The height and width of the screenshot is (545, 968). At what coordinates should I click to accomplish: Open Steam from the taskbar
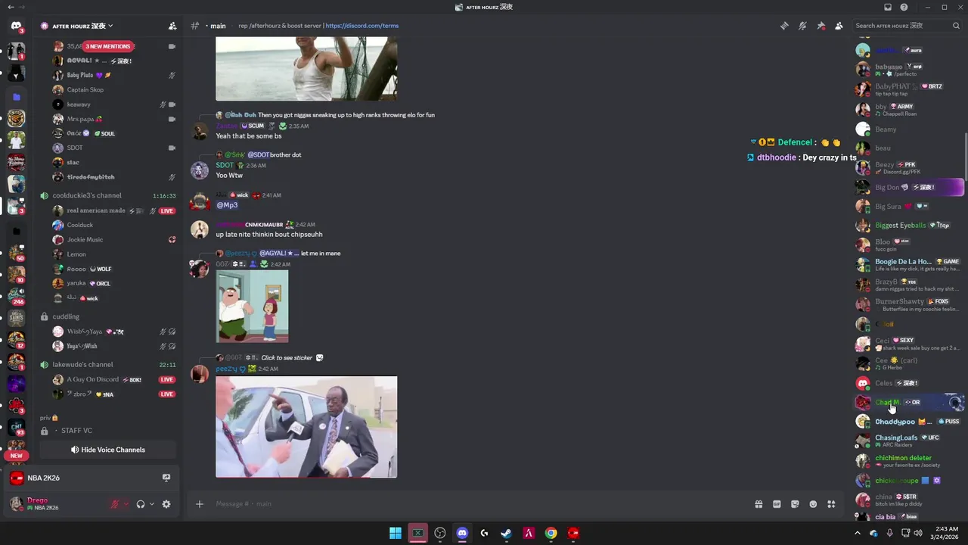point(507,533)
